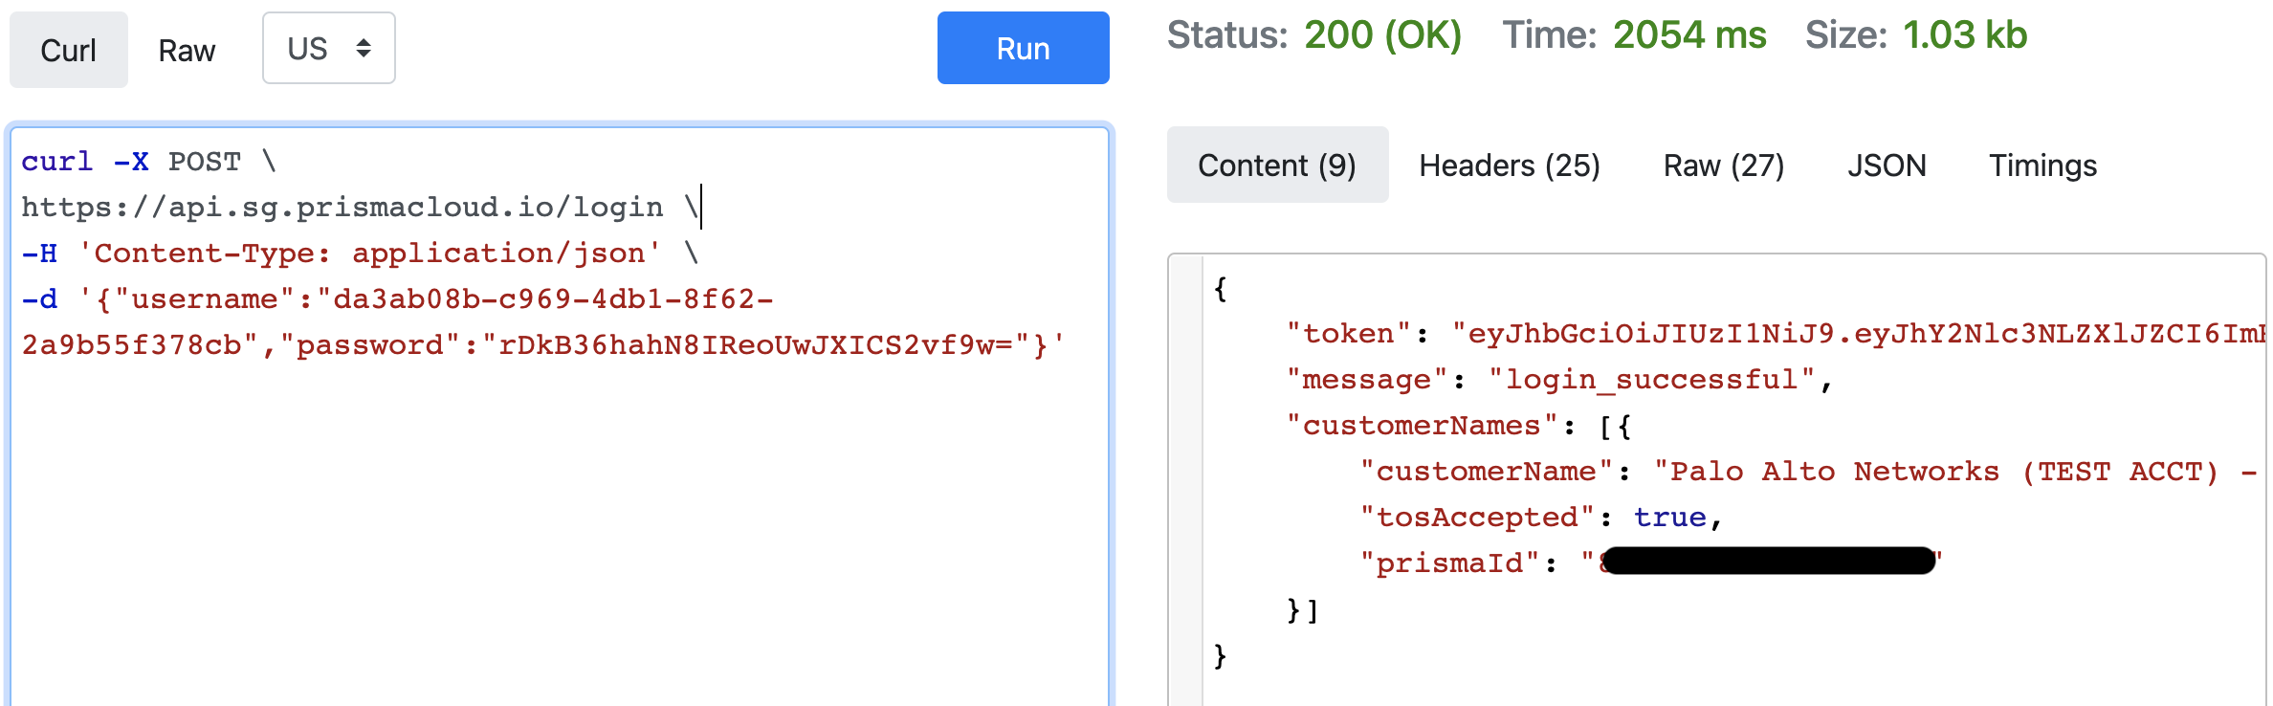View the Raw (27) response tab
Image resolution: width=2273 pixels, height=706 pixels.
pos(1723,165)
